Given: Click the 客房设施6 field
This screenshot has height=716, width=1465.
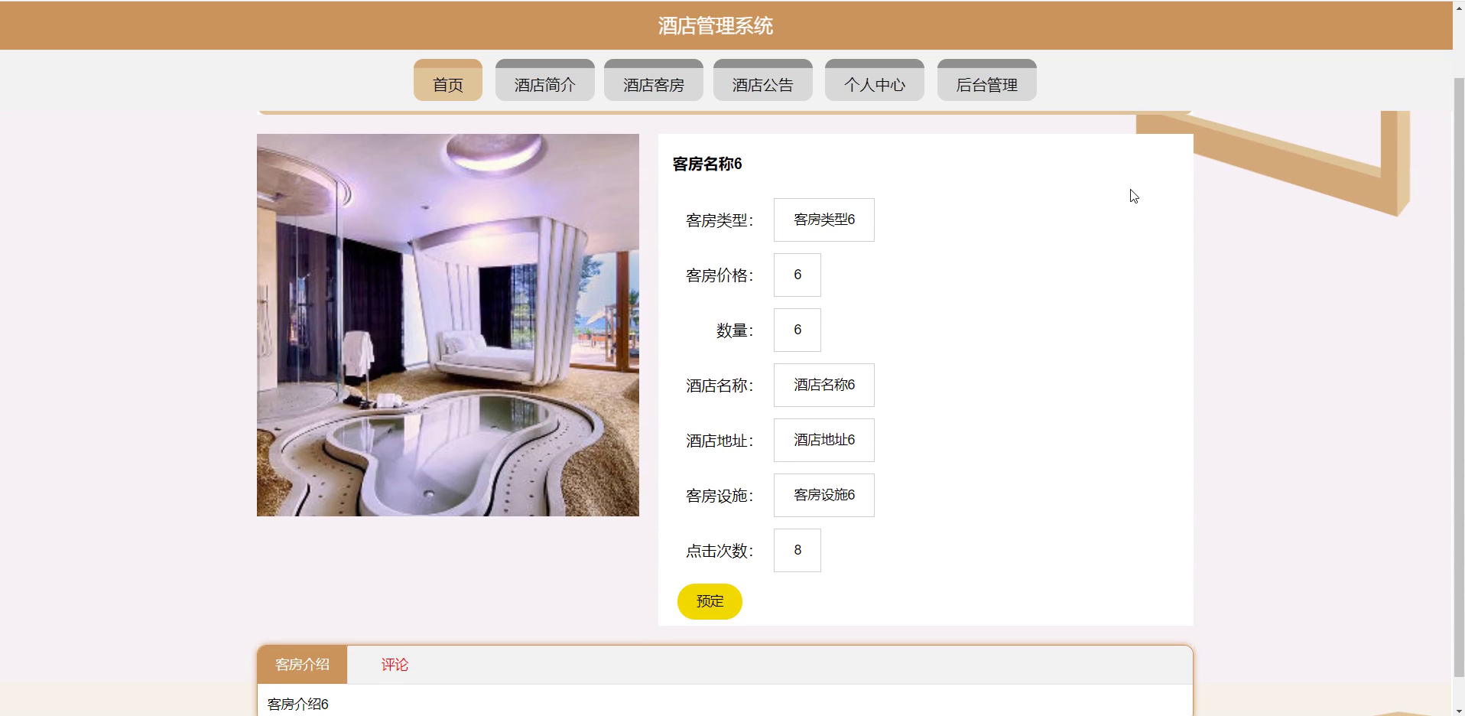Looking at the screenshot, I should click(823, 496).
